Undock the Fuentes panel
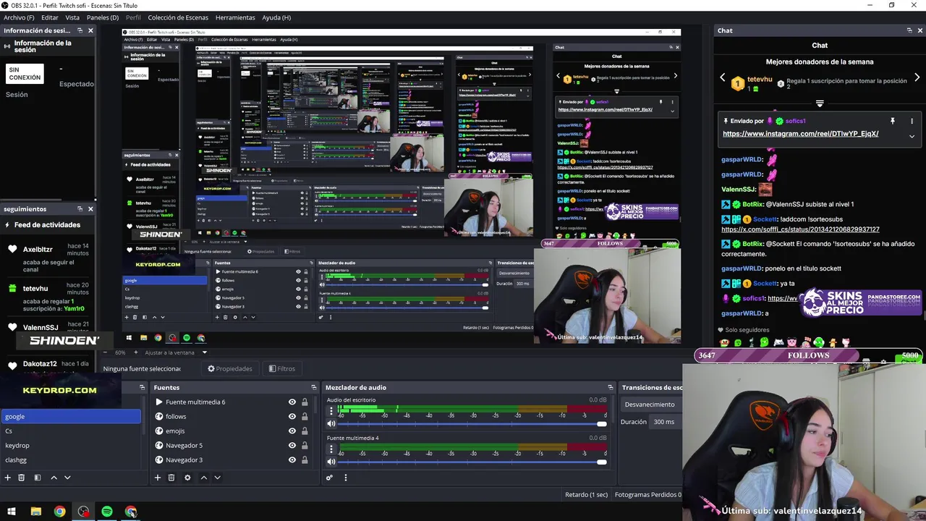 pyautogui.click(x=313, y=387)
